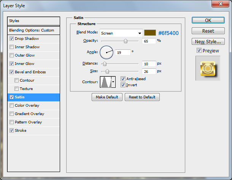Click the gold style preview thumbnail
The height and width of the screenshot is (180, 232).
[x=208, y=68]
